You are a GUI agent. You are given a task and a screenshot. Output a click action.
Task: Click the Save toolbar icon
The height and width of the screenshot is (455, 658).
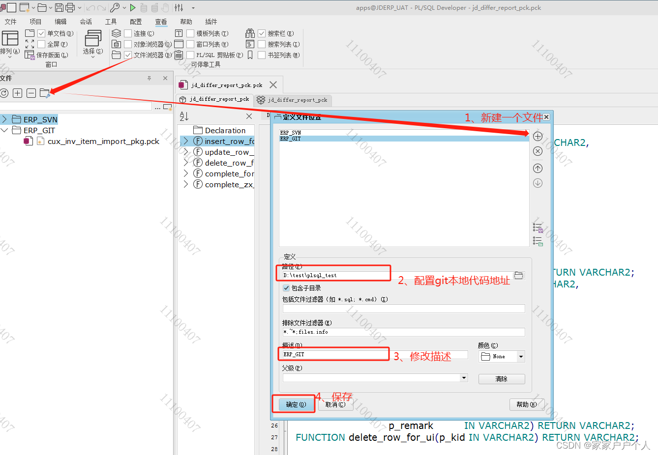(58, 8)
